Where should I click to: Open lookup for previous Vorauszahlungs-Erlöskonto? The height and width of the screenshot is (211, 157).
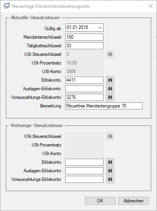[110, 179]
